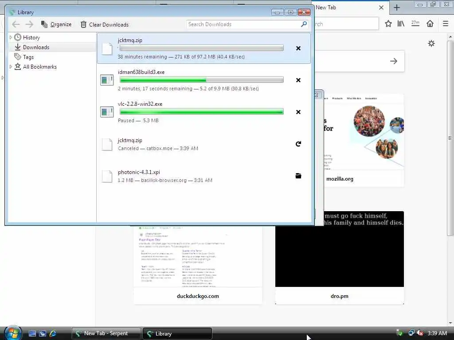This screenshot has height=340, width=454.
Task: Click the vlc-2.2.8-win32.exe progress bar
Action: pyautogui.click(x=202, y=112)
